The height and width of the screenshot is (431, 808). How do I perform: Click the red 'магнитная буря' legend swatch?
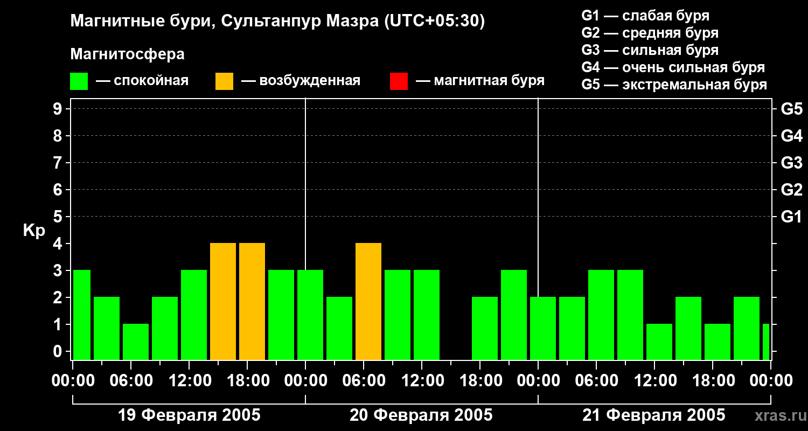[399, 81]
